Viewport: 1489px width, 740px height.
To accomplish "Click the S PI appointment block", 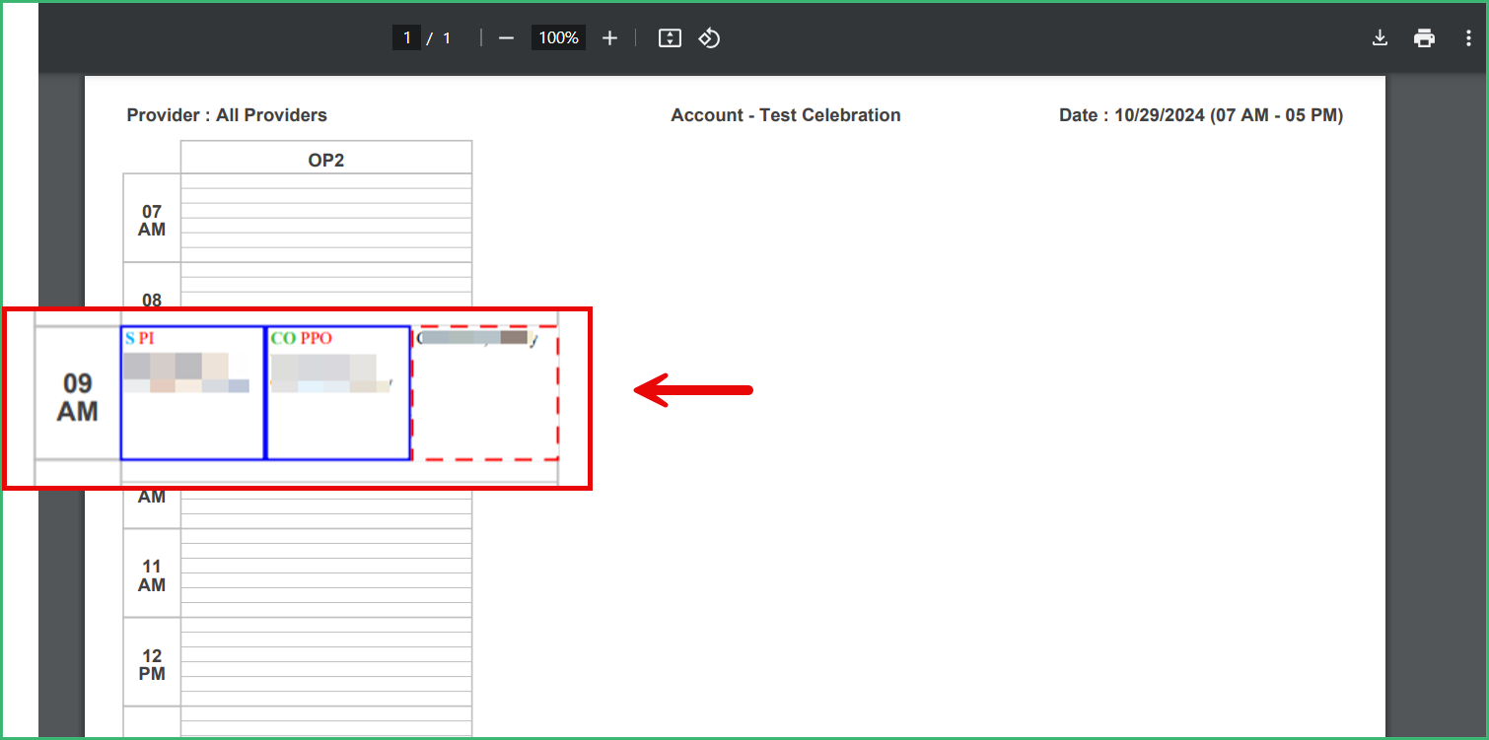I will click(193, 393).
